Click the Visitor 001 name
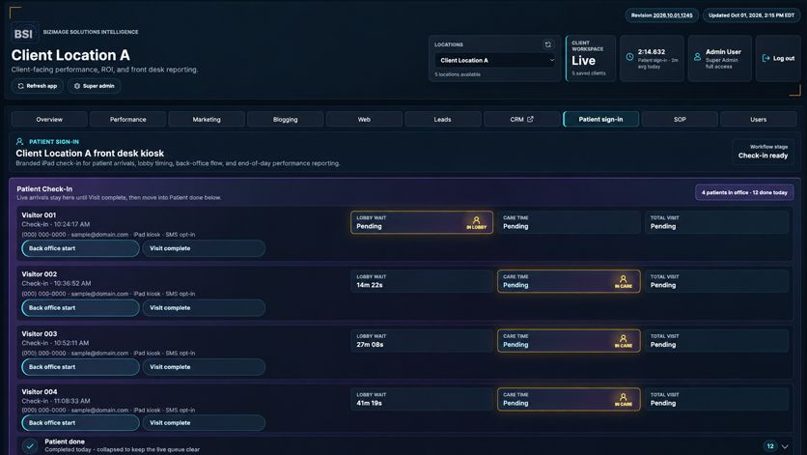Viewport: 807px width, 455px height. pos(39,214)
